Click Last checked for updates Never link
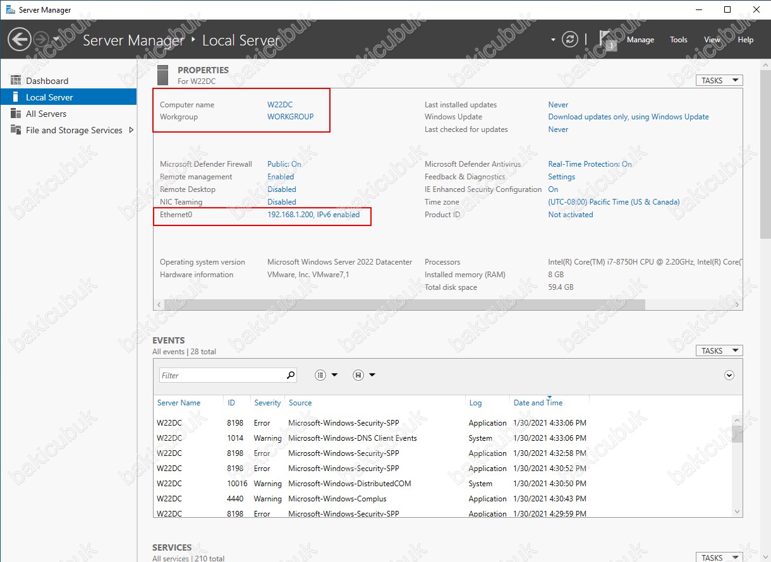771x562 pixels. coord(558,129)
